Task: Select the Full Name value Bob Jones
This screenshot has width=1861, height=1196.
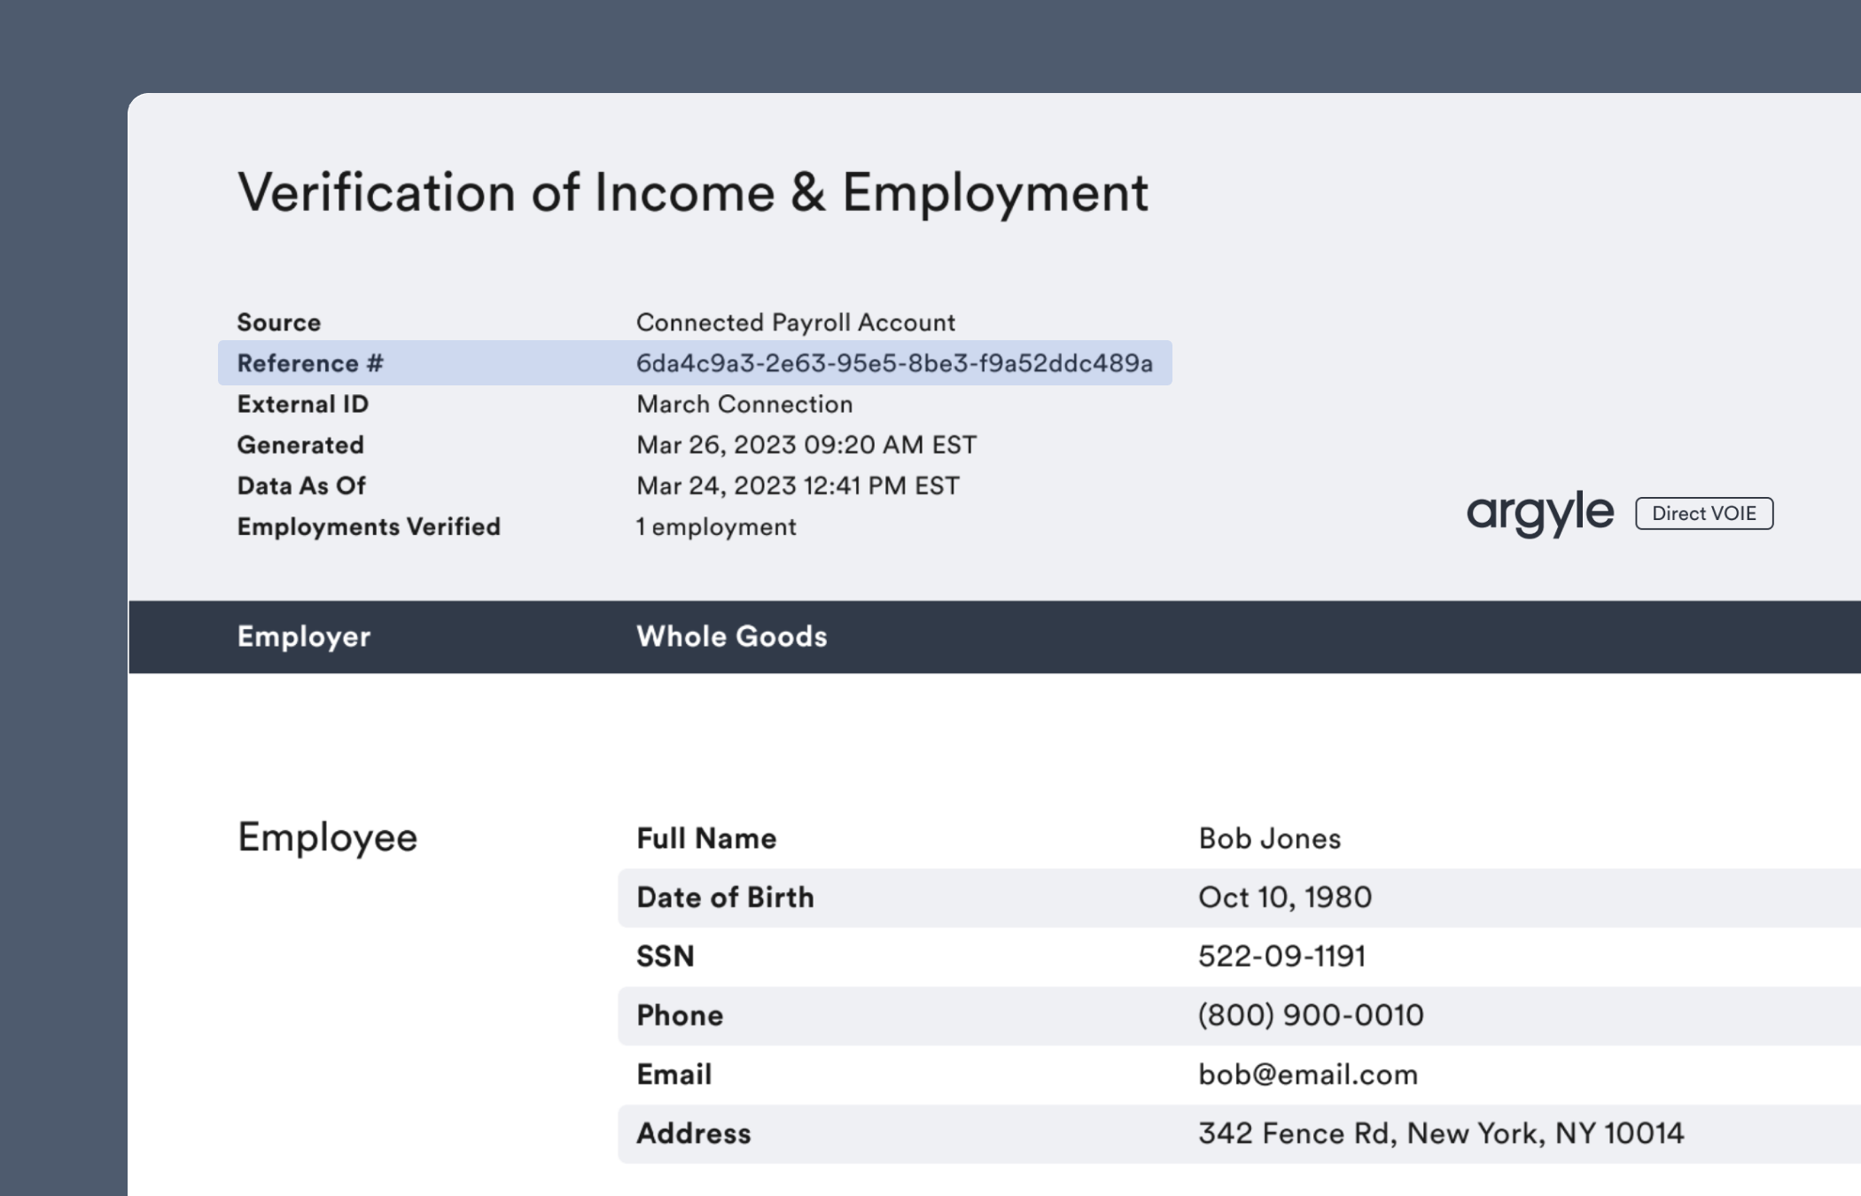Action: tap(1269, 838)
